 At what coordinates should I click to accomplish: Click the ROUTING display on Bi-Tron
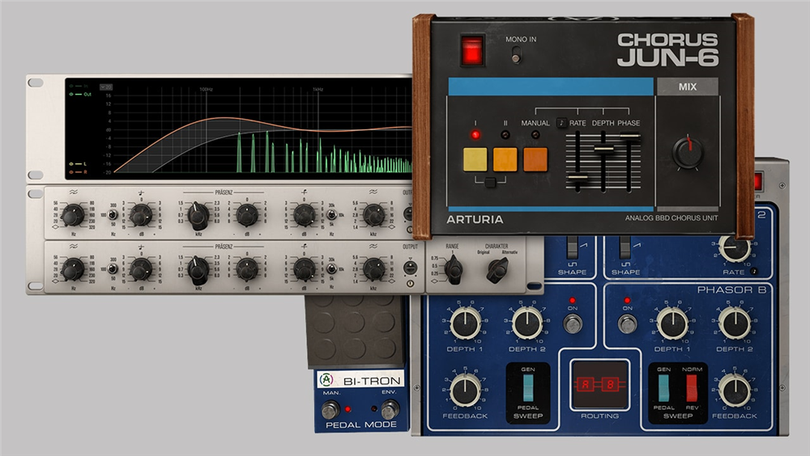[x=599, y=384]
